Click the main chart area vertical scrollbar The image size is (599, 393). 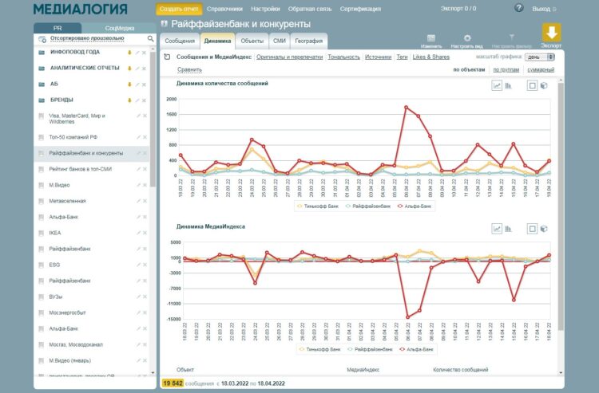(561, 206)
